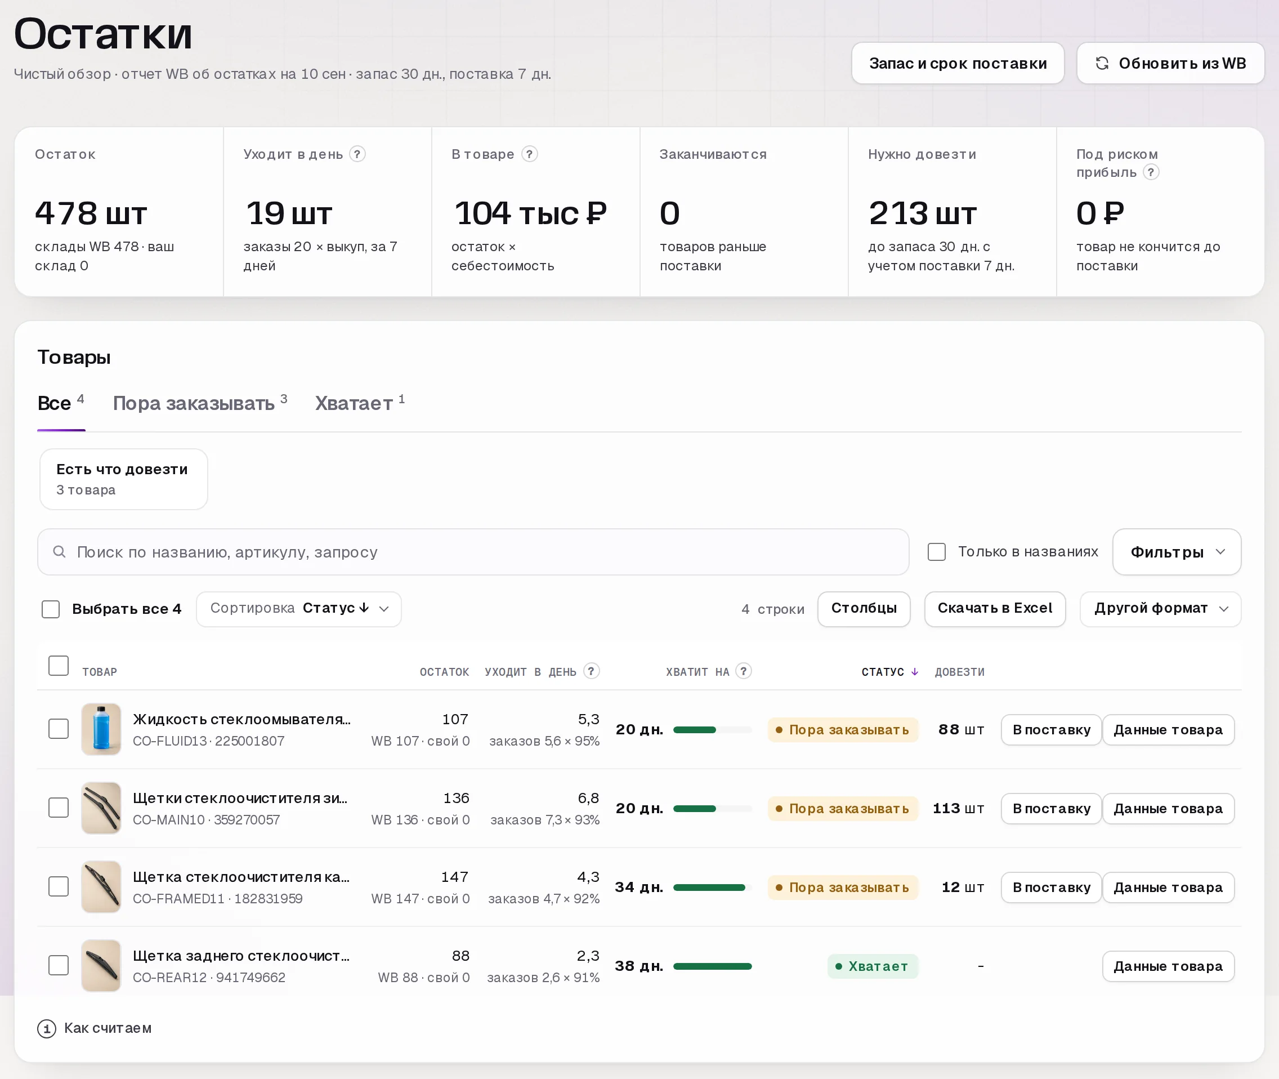Image resolution: width=1279 pixels, height=1079 pixels.
Task: Click 'В поставку' for CO-FLUID13 row
Action: point(1051,730)
